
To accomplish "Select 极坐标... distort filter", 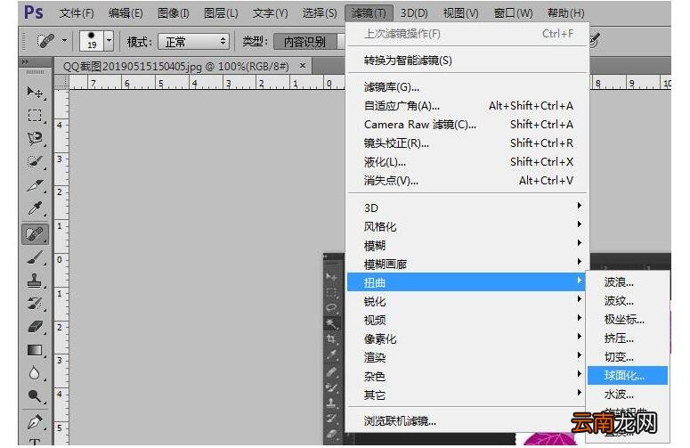I will point(628,320).
